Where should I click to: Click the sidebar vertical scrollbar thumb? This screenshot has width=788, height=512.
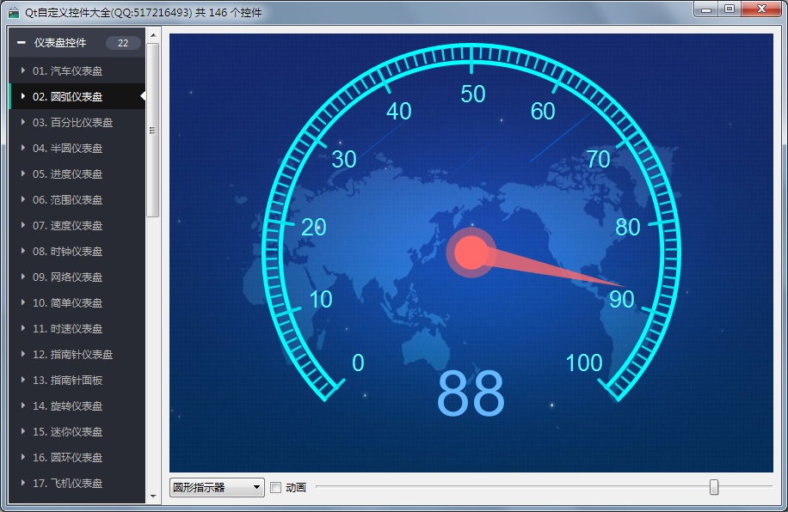click(x=153, y=130)
